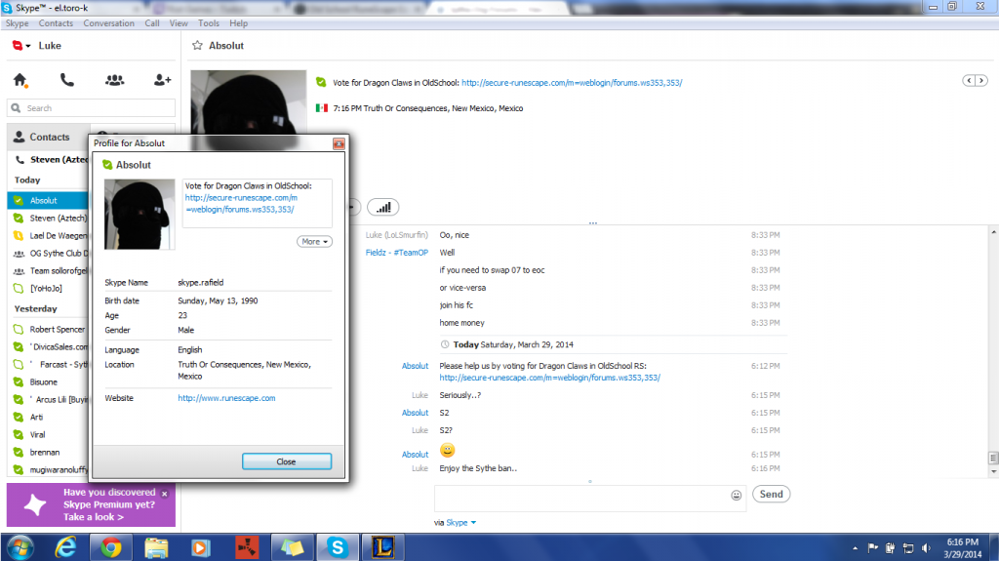Open the Contacts menu in the menu bar
999x561 pixels.
pos(56,23)
